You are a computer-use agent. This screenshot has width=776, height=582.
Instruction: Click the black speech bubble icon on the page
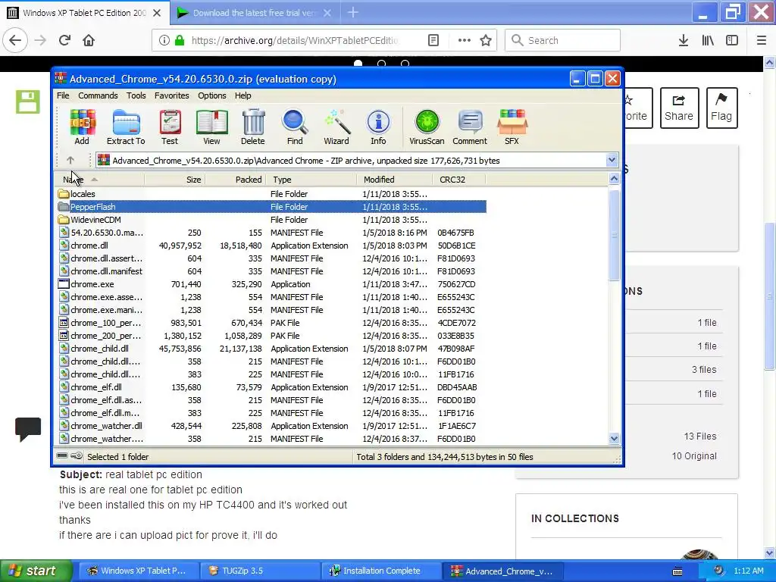(x=28, y=429)
